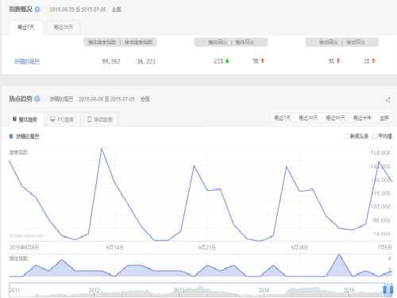Viewport: 397px width, 298px height.
Task: Open the 妖精的尾巴 keyword link
Action: [x=27, y=61]
